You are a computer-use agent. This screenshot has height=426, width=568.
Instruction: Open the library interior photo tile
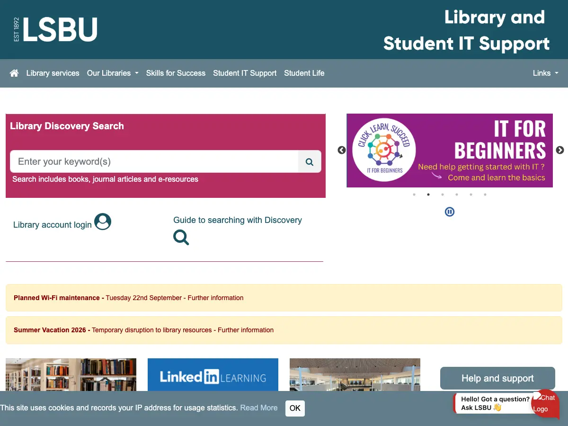tap(355, 375)
